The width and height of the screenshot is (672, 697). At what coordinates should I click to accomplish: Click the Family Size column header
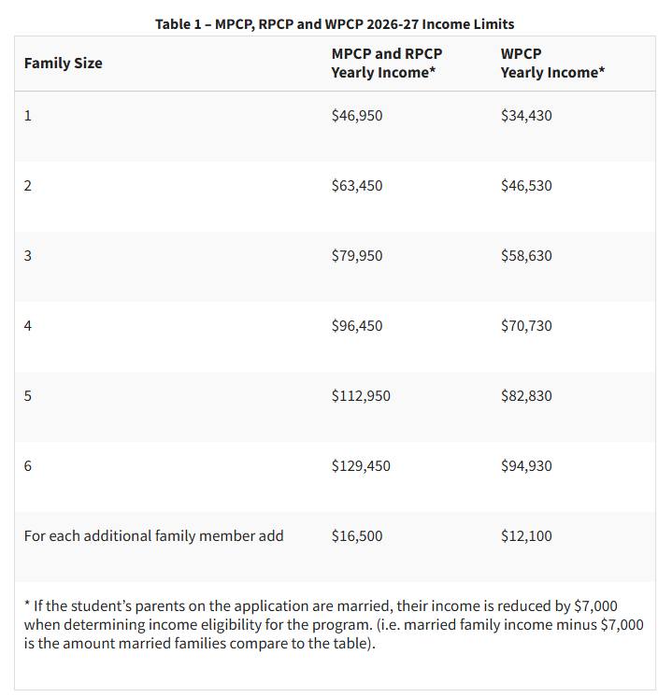click(x=64, y=64)
